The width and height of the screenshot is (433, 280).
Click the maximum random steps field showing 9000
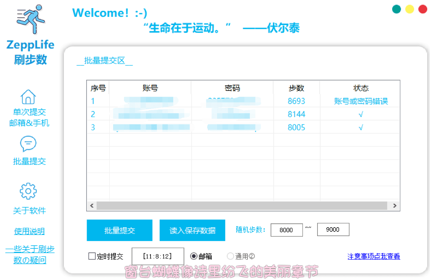[333, 230]
